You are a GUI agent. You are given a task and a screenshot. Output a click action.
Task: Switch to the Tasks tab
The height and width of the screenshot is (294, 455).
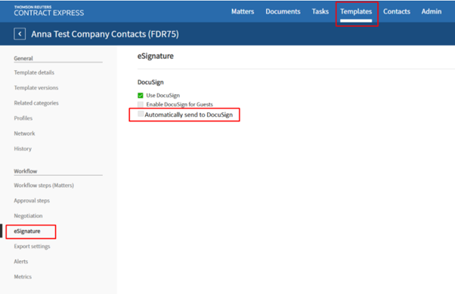(x=320, y=11)
